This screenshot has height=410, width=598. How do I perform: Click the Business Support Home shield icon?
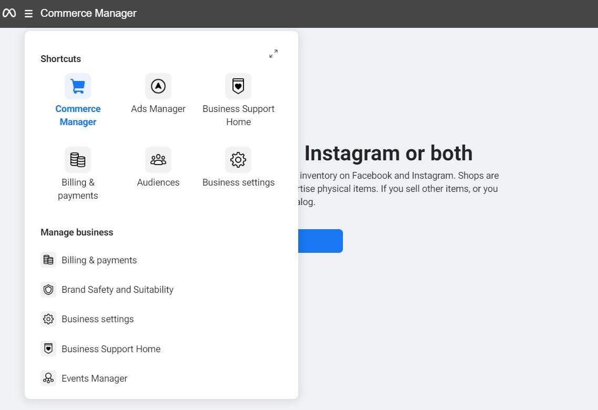pos(238,86)
